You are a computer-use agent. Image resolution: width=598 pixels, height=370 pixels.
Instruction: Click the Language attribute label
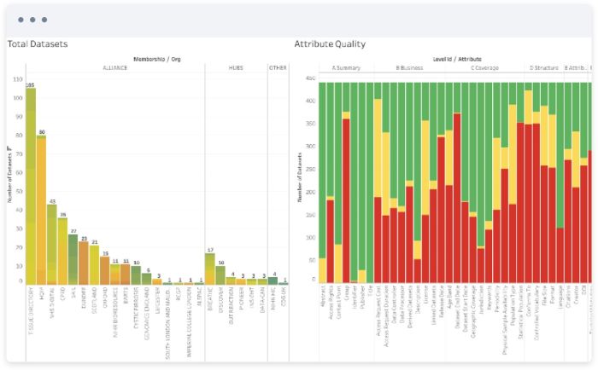(x=560, y=298)
